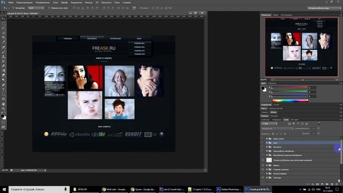This screenshot has height=193, width=343.
Task: Select the Clone Stamp tool
Action: (3, 56)
